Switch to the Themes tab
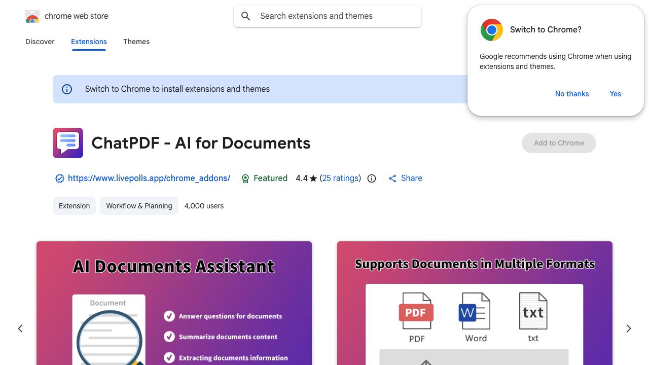Screen dimensions: 649x365 pos(136,42)
